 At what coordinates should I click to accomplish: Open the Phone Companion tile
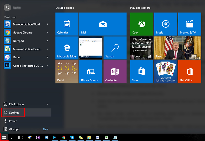pos(91,72)
